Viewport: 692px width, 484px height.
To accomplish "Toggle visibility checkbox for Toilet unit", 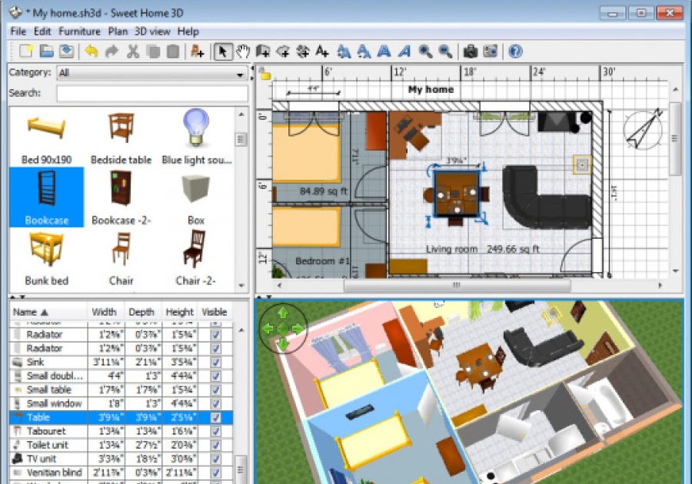I will (x=215, y=446).
